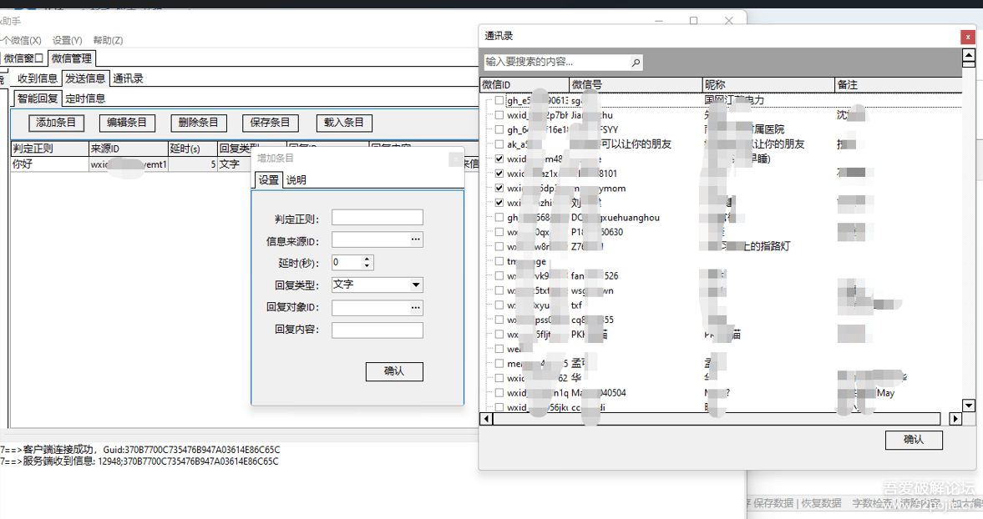Check the 国网 电力 contact checkbox
The width and height of the screenshot is (983, 519).
[499, 101]
